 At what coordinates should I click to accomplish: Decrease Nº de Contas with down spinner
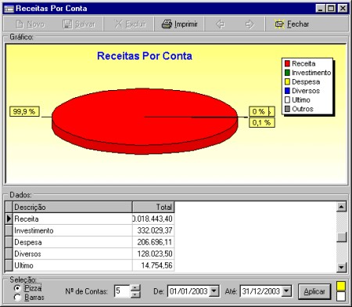tap(135, 294)
